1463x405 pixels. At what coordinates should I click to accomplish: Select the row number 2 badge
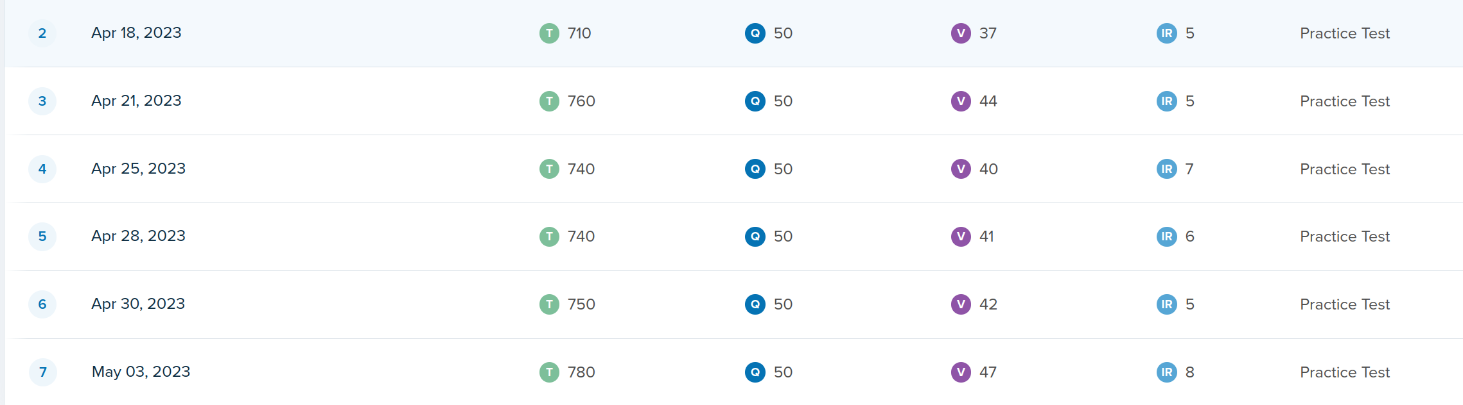tap(42, 33)
